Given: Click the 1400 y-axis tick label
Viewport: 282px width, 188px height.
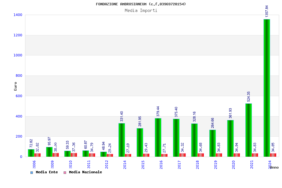Looking at the screenshot, I should pyautogui.click(x=18, y=15).
